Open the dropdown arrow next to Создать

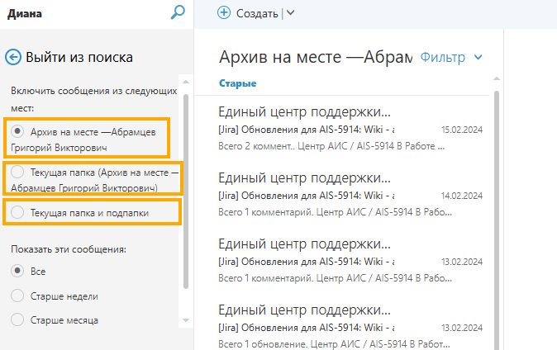[x=289, y=12]
